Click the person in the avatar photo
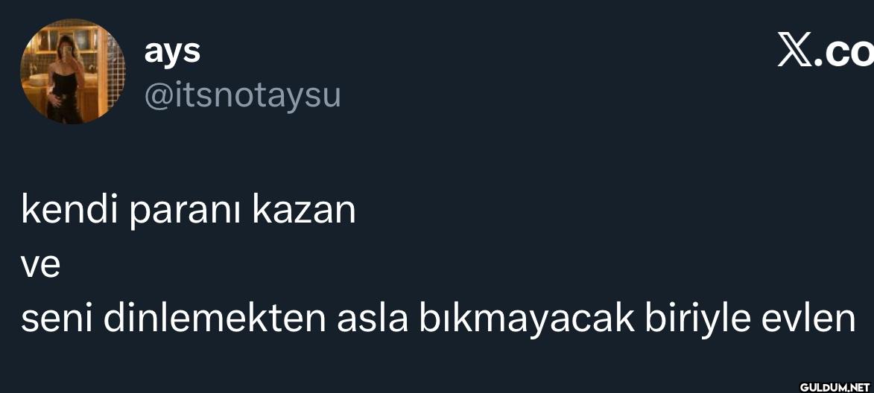The height and width of the screenshot is (393, 874). pyautogui.click(x=66, y=80)
